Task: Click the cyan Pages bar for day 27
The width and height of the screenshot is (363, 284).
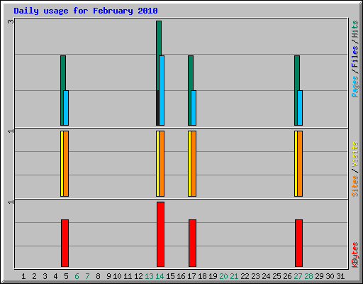Action: click(x=300, y=108)
